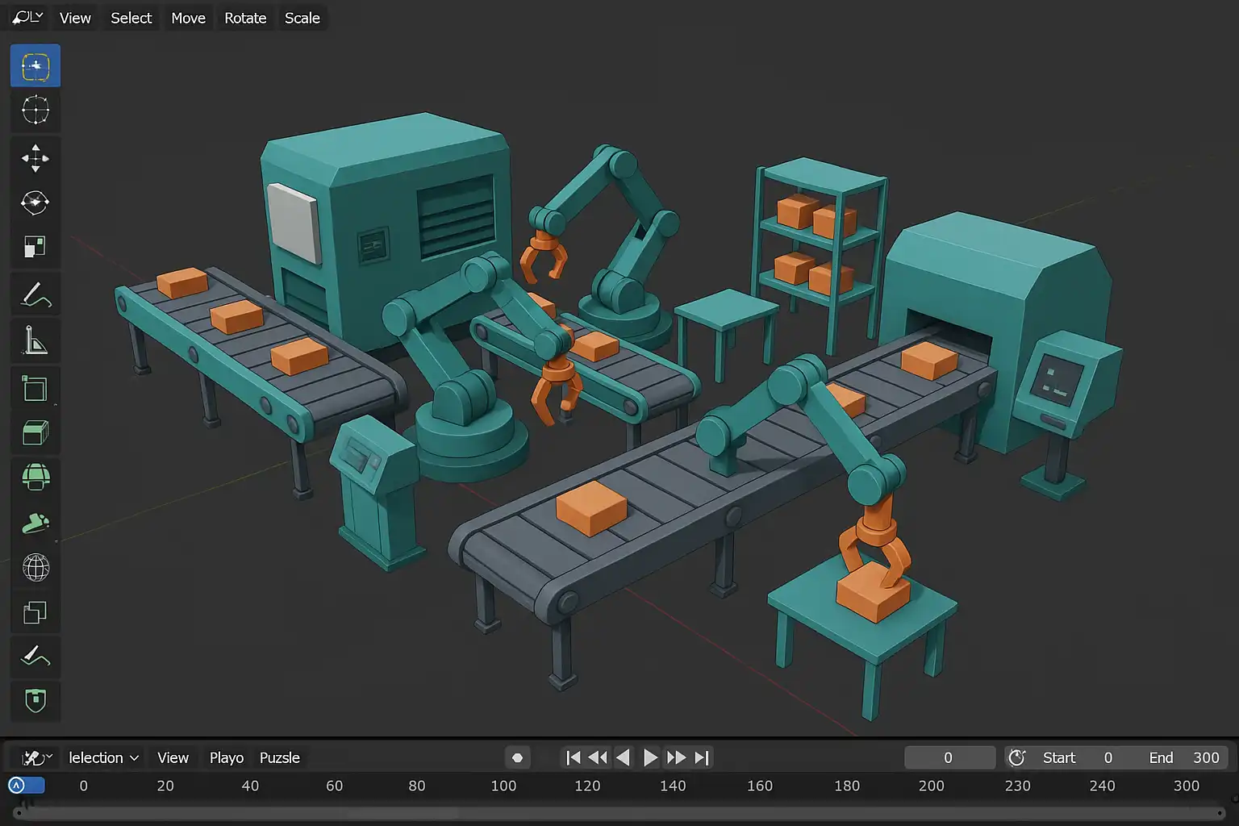Select the 3D Cursor tool

[35, 111]
